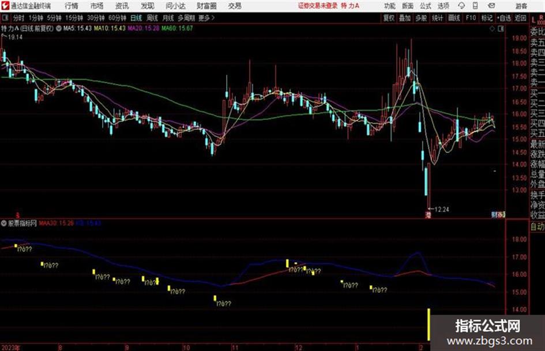
Task: Switch to 15分钟 period tab
Action: coord(74,18)
